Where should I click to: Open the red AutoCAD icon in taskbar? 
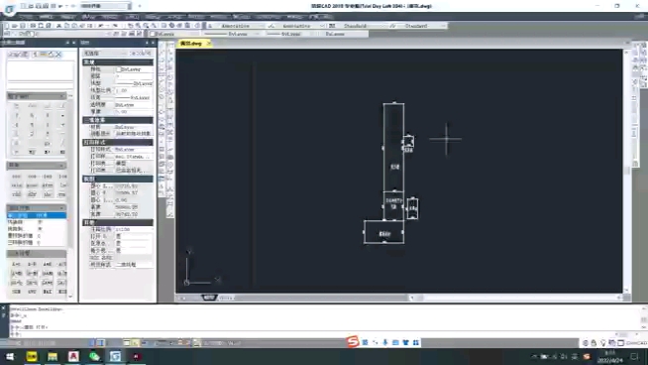73,356
